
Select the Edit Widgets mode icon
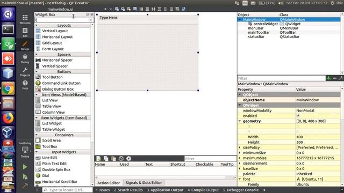(117, 9)
